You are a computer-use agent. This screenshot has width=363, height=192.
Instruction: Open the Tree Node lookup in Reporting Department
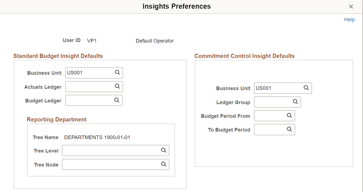tap(164, 164)
